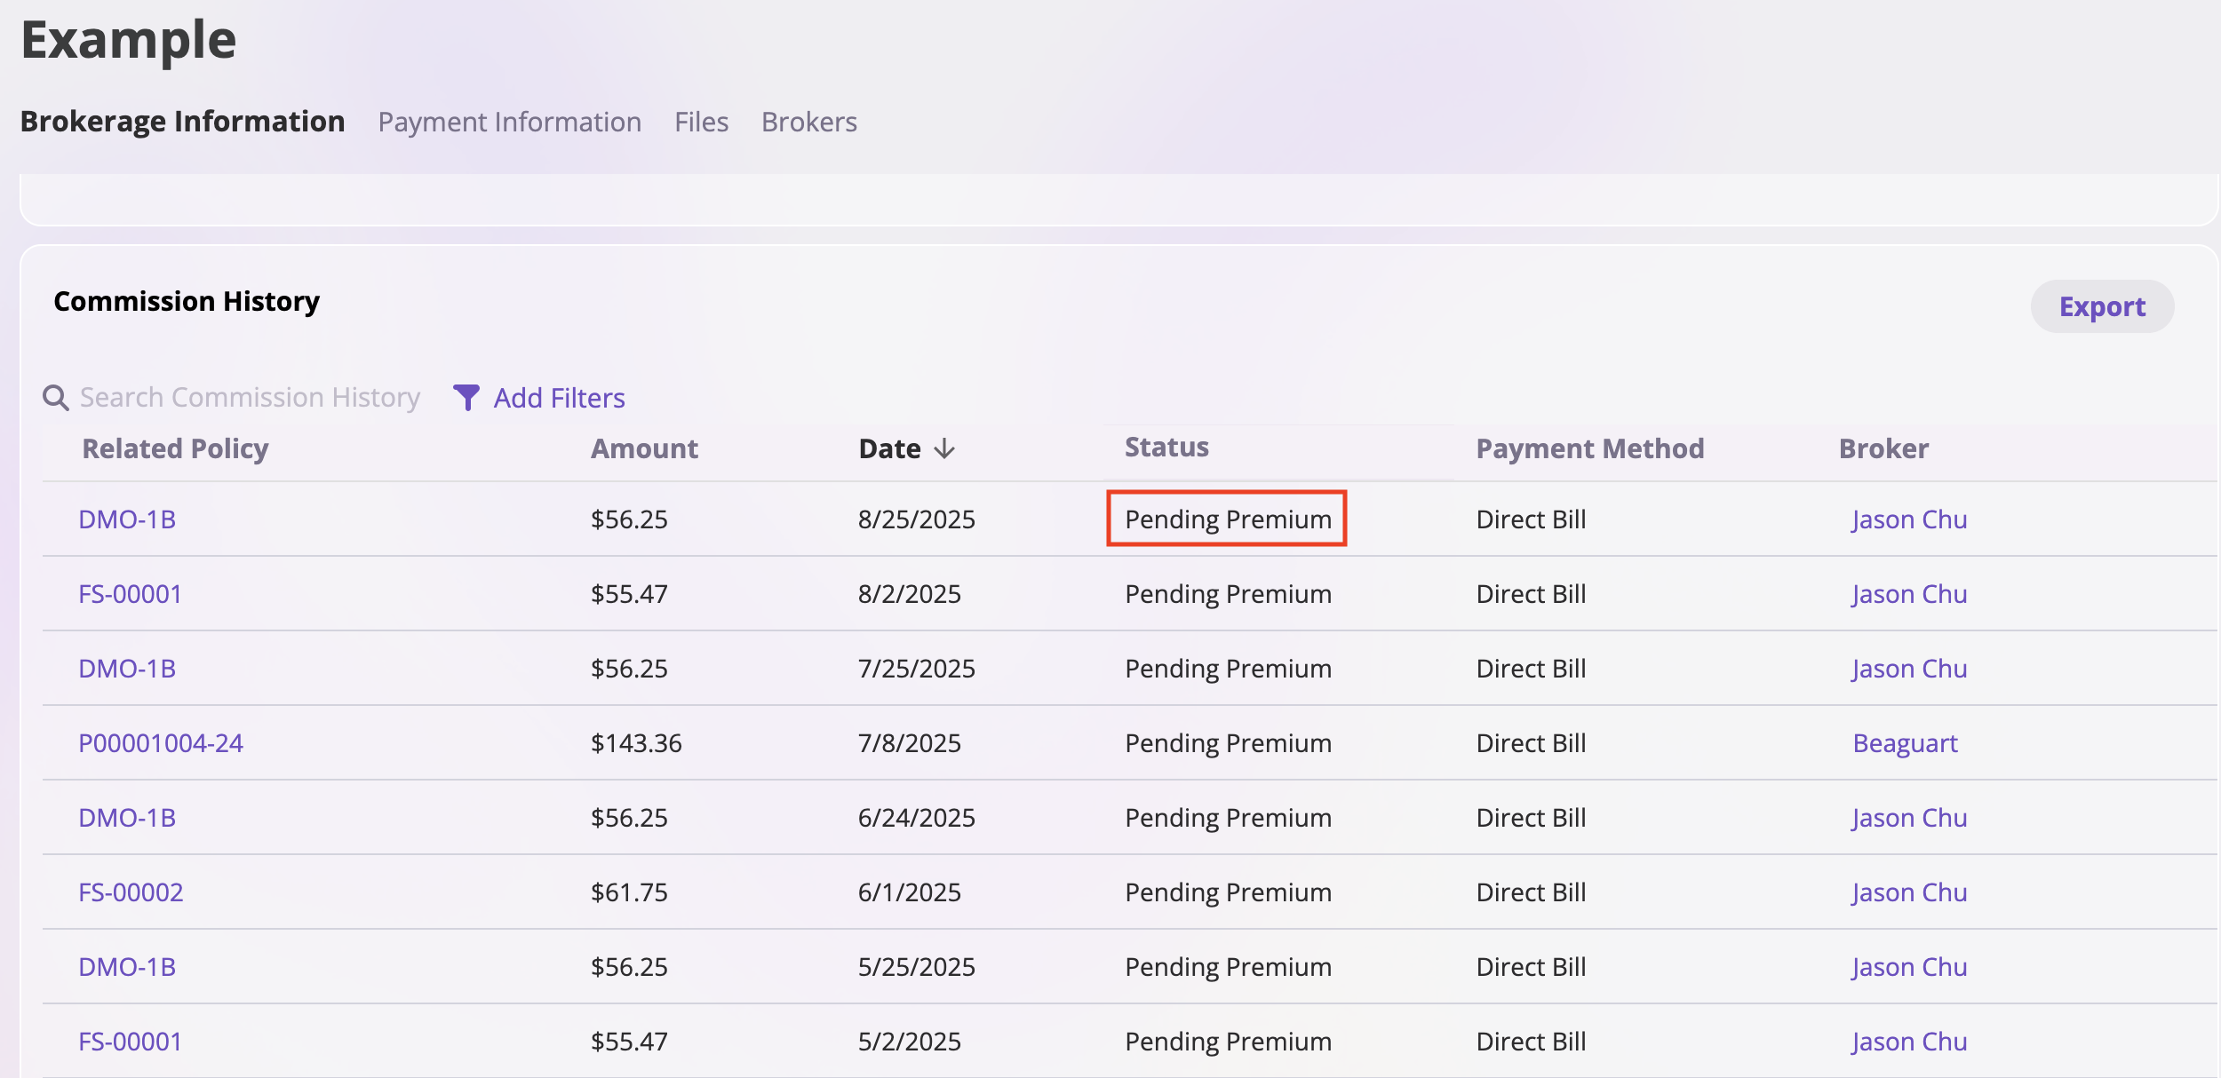2221x1078 pixels.
Task: Open the Brokers tab
Action: (808, 122)
